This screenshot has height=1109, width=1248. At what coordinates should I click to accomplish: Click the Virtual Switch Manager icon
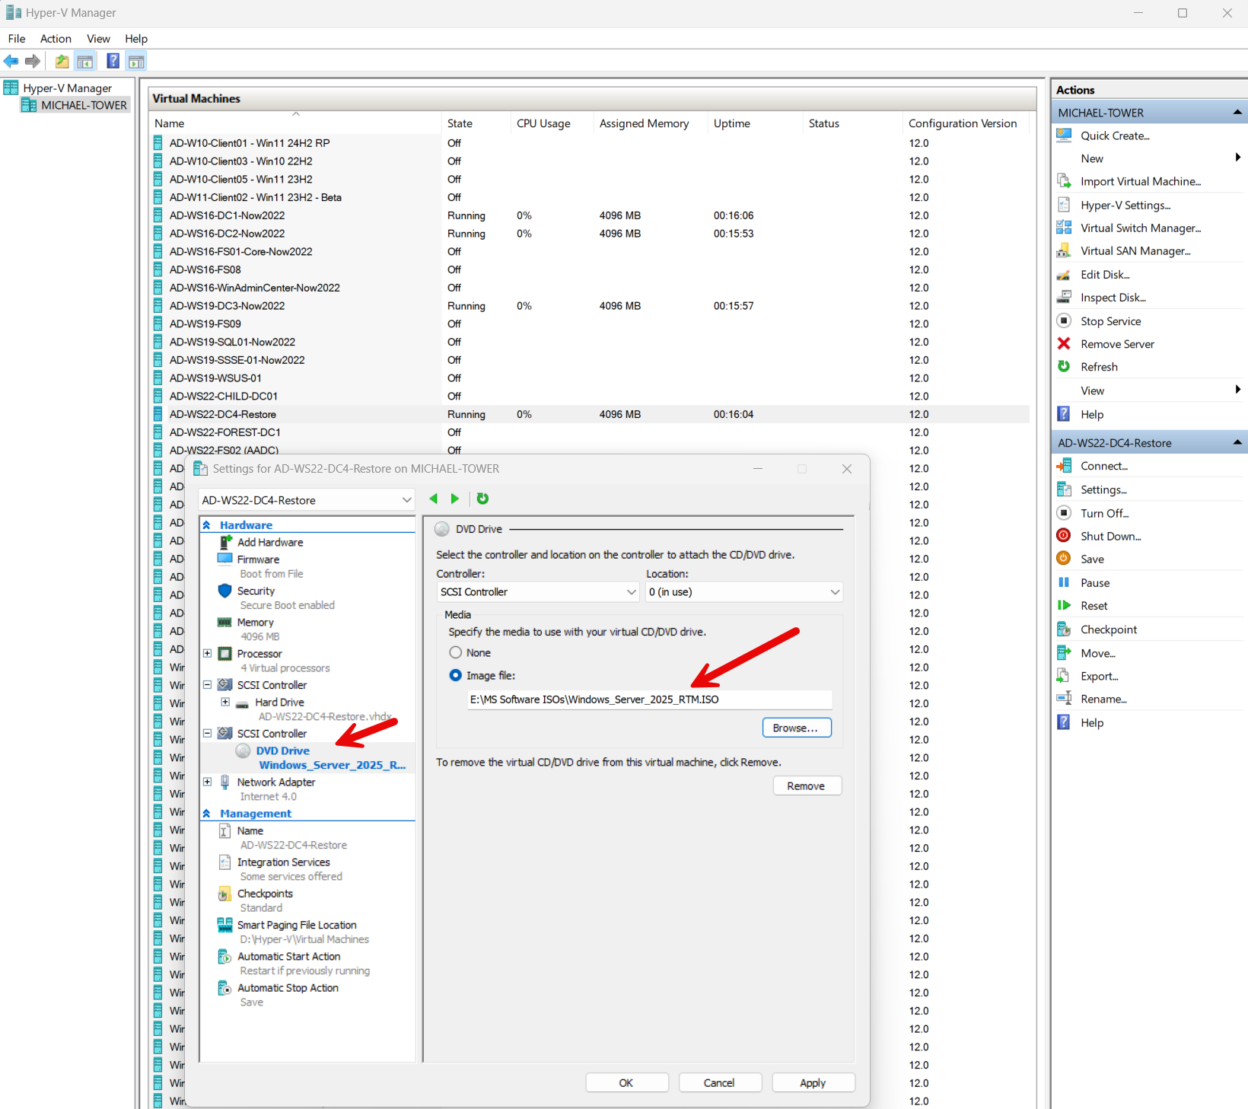tap(1064, 228)
